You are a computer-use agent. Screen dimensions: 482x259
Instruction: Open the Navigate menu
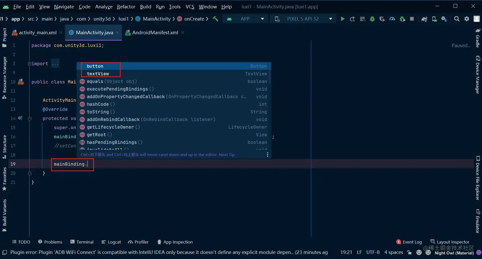[64, 6]
